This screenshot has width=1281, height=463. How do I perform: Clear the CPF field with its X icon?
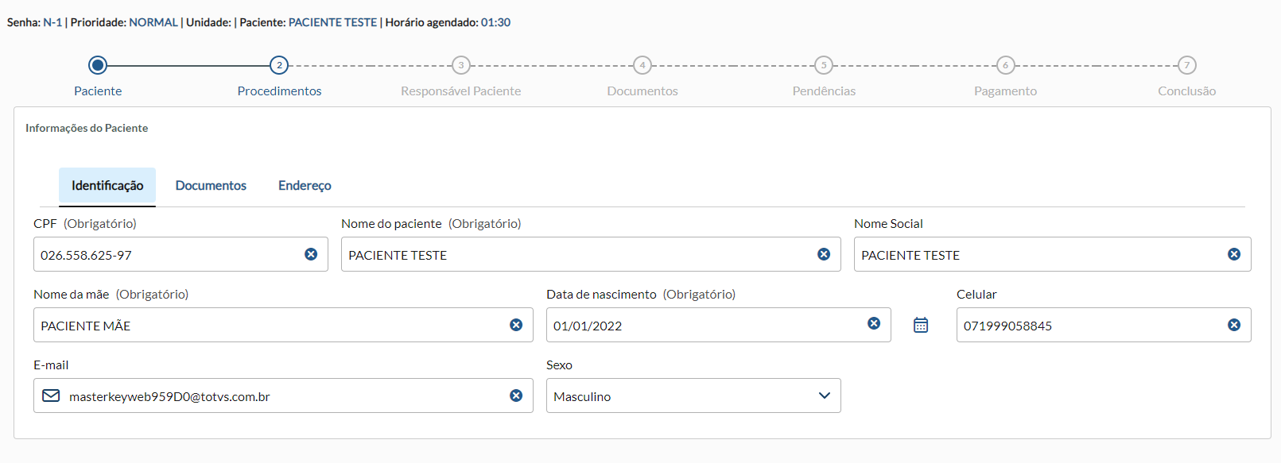pyautogui.click(x=311, y=254)
